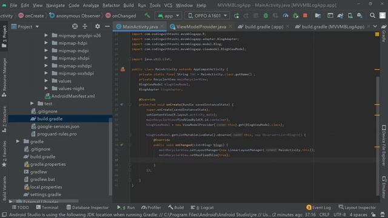Click the yellow inspection warning indicator
Image resolution: width=388 pixels, height=218 pixels.
point(377,35)
